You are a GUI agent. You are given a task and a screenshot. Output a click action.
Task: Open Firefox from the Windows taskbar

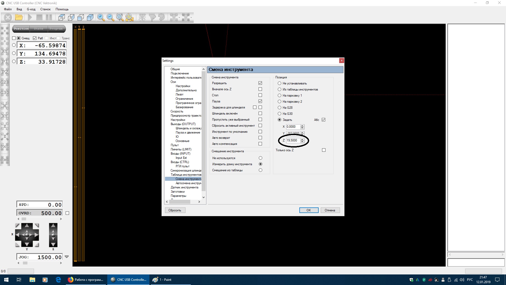[x=86, y=280]
